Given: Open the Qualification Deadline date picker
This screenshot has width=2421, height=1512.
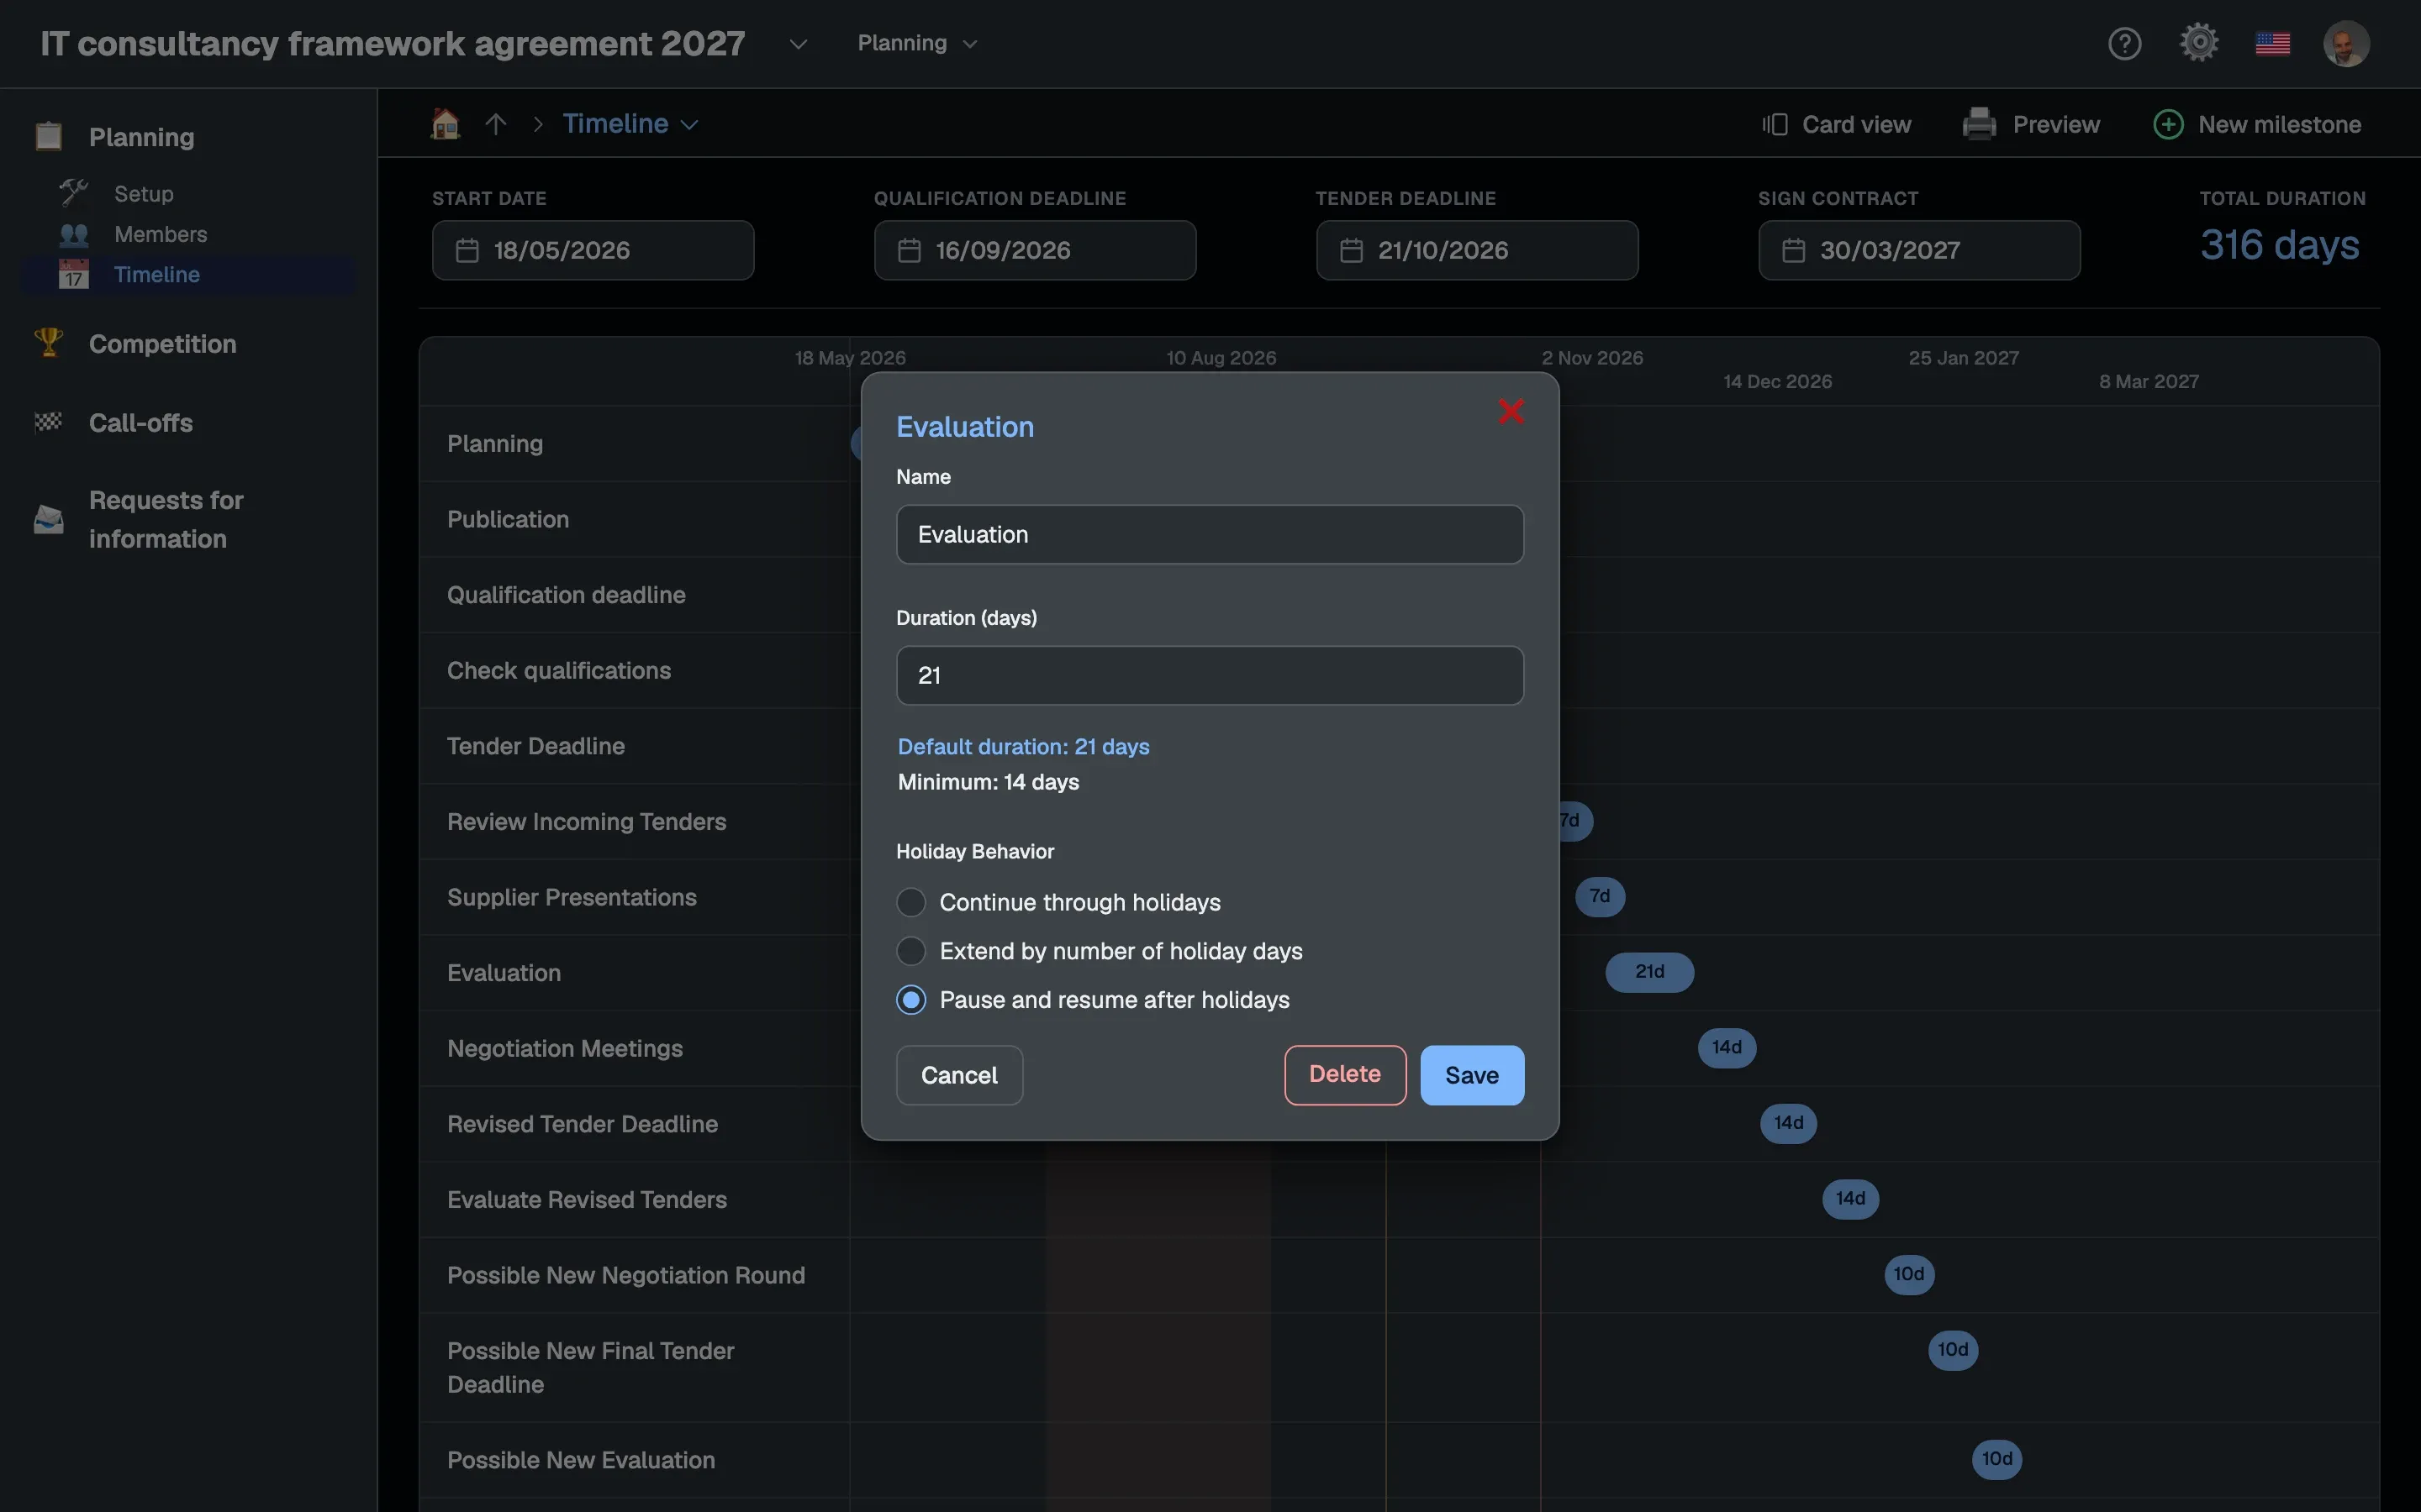Looking at the screenshot, I should tap(1035, 250).
